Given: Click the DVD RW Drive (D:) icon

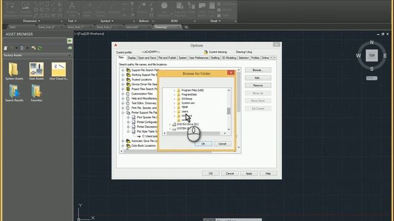Looking at the screenshot, I should [174, 124].
